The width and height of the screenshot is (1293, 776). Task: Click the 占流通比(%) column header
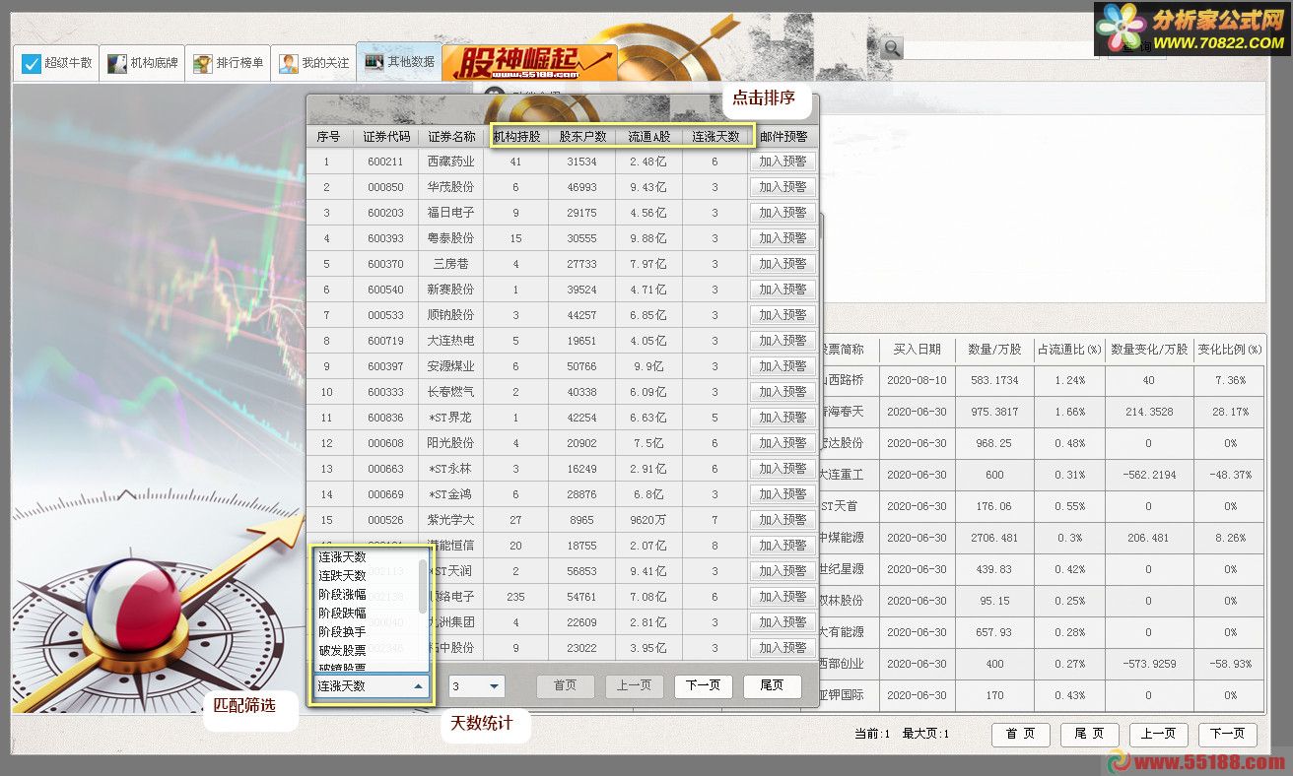tap(1069, 350)
